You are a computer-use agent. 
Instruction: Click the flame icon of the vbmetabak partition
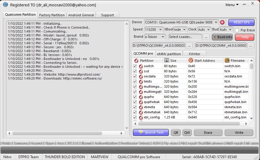[x=141, y=112]
